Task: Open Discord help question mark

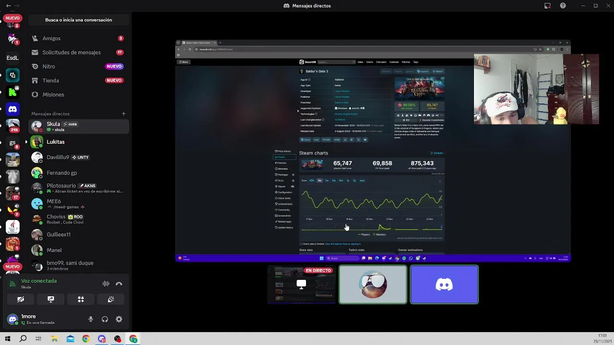Action: 563,6
